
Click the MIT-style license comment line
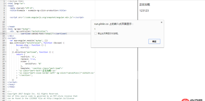[x=42, y=96]
